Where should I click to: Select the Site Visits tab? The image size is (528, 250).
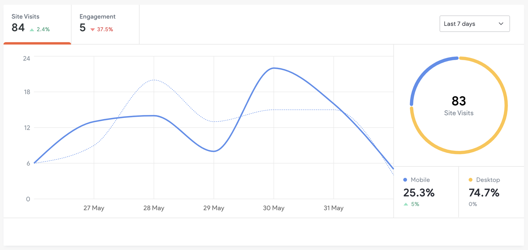coord(37,24)
